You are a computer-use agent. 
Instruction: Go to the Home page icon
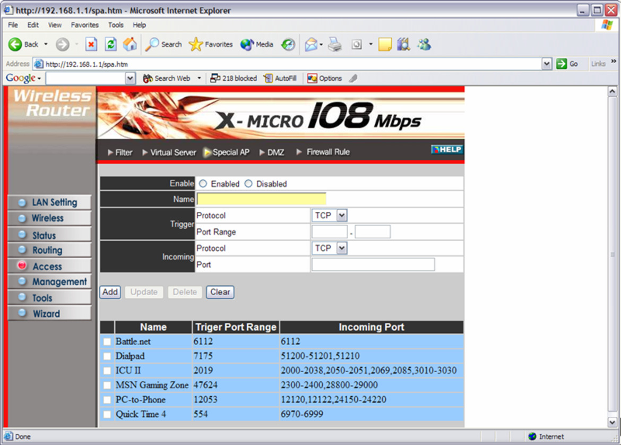[x=130, y=45]
